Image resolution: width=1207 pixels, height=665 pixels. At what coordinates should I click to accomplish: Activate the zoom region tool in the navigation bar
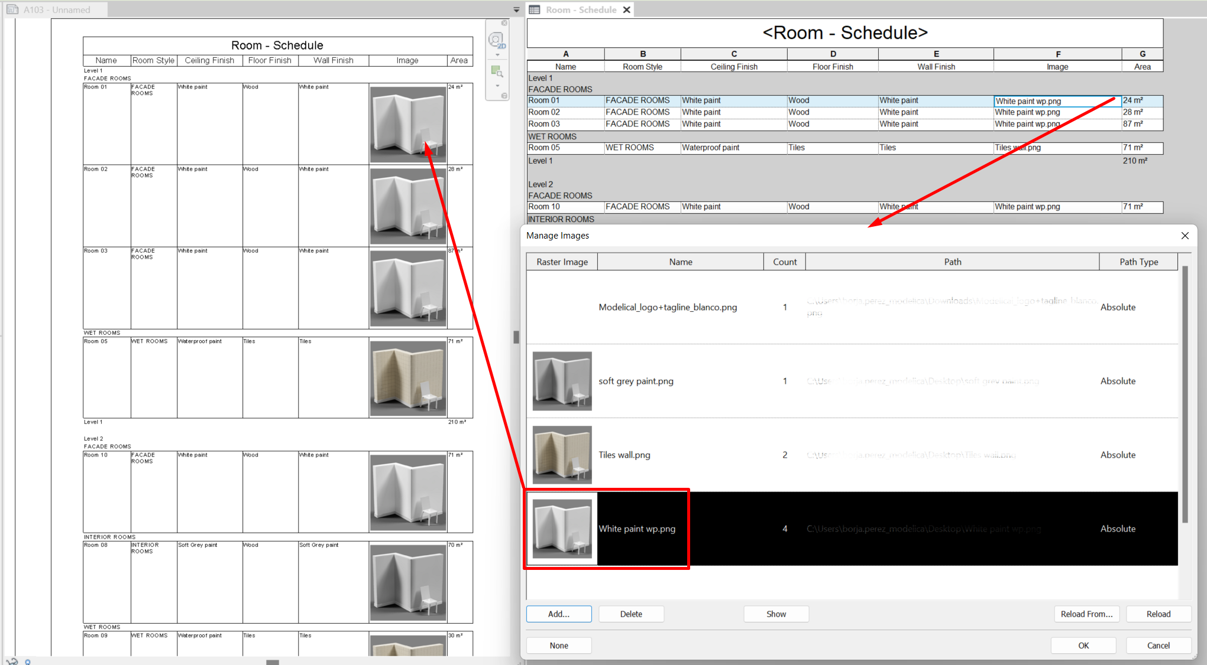[x=497, y=71]
